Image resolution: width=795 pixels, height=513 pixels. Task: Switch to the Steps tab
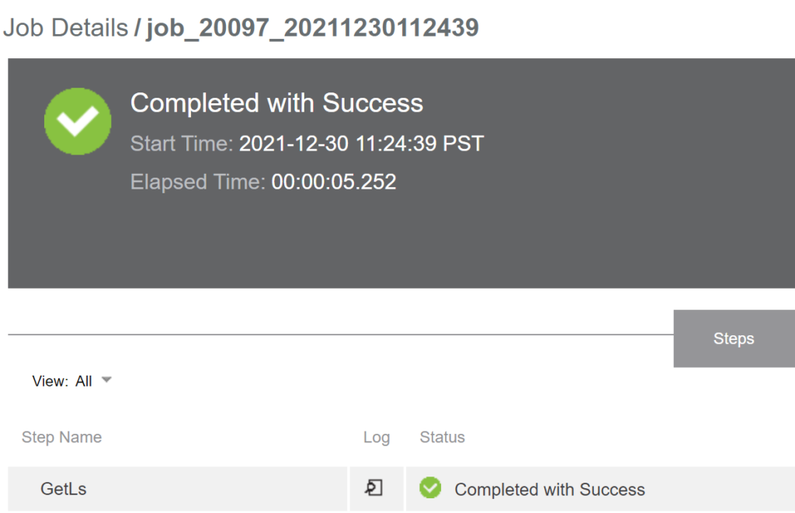734,338
